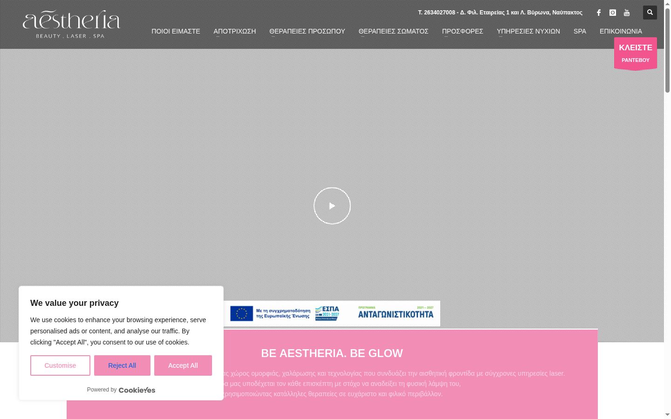The image size is (671, 419).
Task: Open the ΘΕΡΑΠΕΙΕΣ ΠΡΟΣΩΠΟΥ menu
Action: pos(307,31)
